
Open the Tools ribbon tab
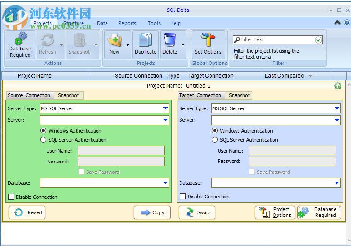[x=154, y=23]
